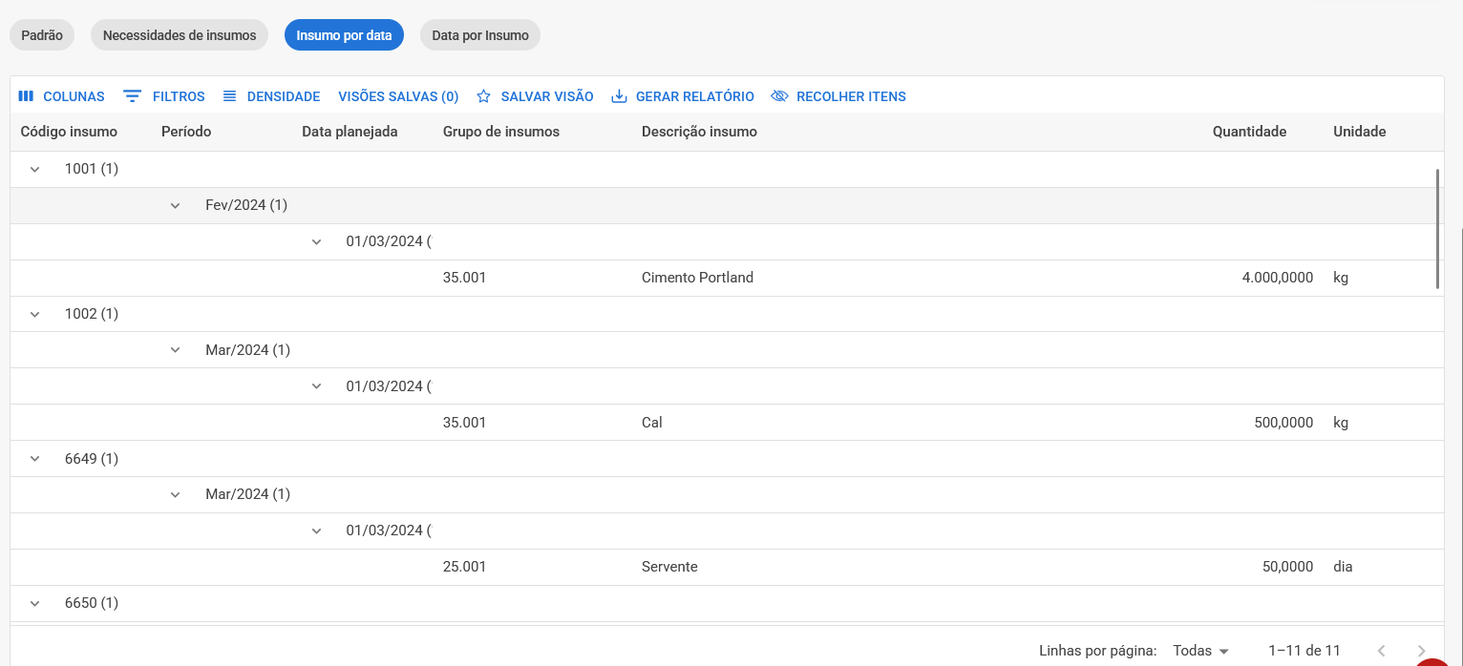1463x666 pixels.
Task: Collapse the 1002 (1) group chevron
Action: point(35,314)
